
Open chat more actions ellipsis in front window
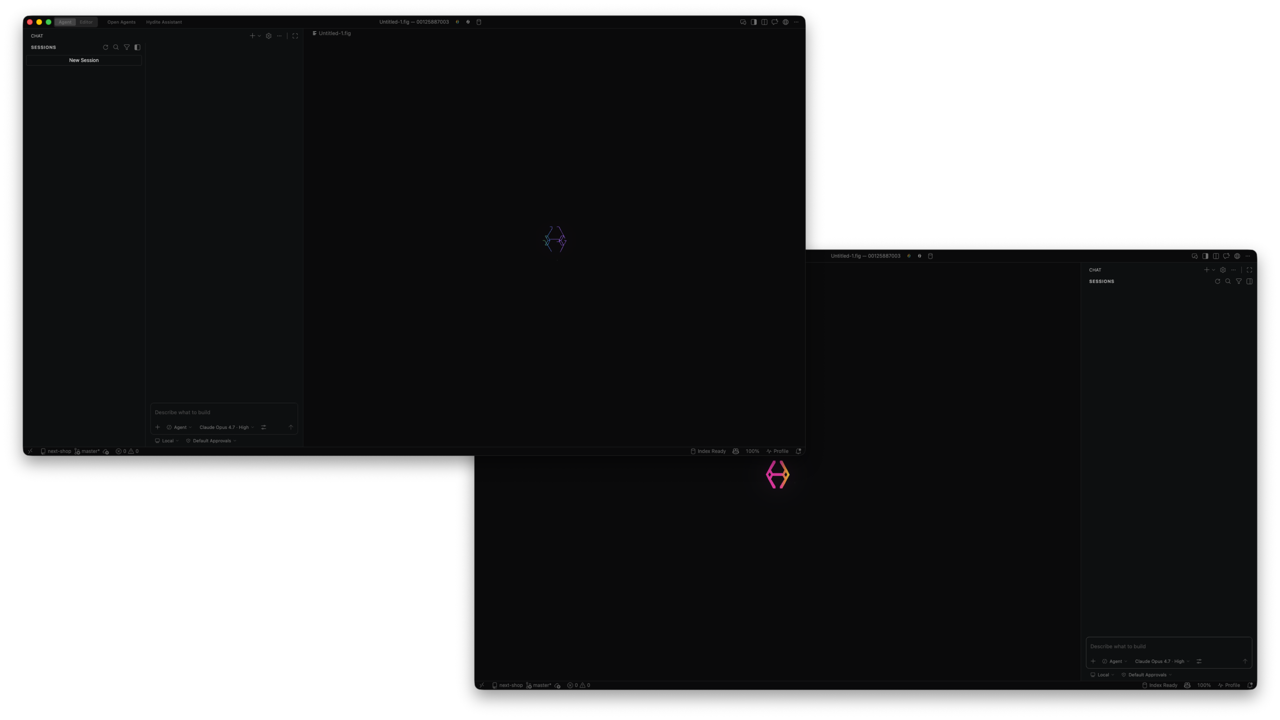(x=279, y=36)
